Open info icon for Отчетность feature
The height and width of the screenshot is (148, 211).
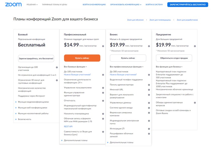click(x=103, y=101)
